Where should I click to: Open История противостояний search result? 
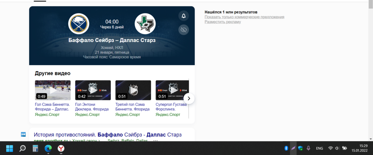108,135
